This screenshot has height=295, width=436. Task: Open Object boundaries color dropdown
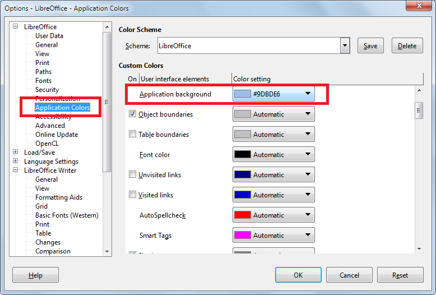273,114
